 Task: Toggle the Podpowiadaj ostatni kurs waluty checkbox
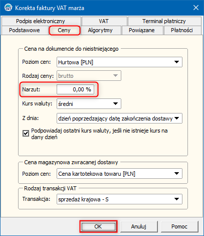pos(26,134)
